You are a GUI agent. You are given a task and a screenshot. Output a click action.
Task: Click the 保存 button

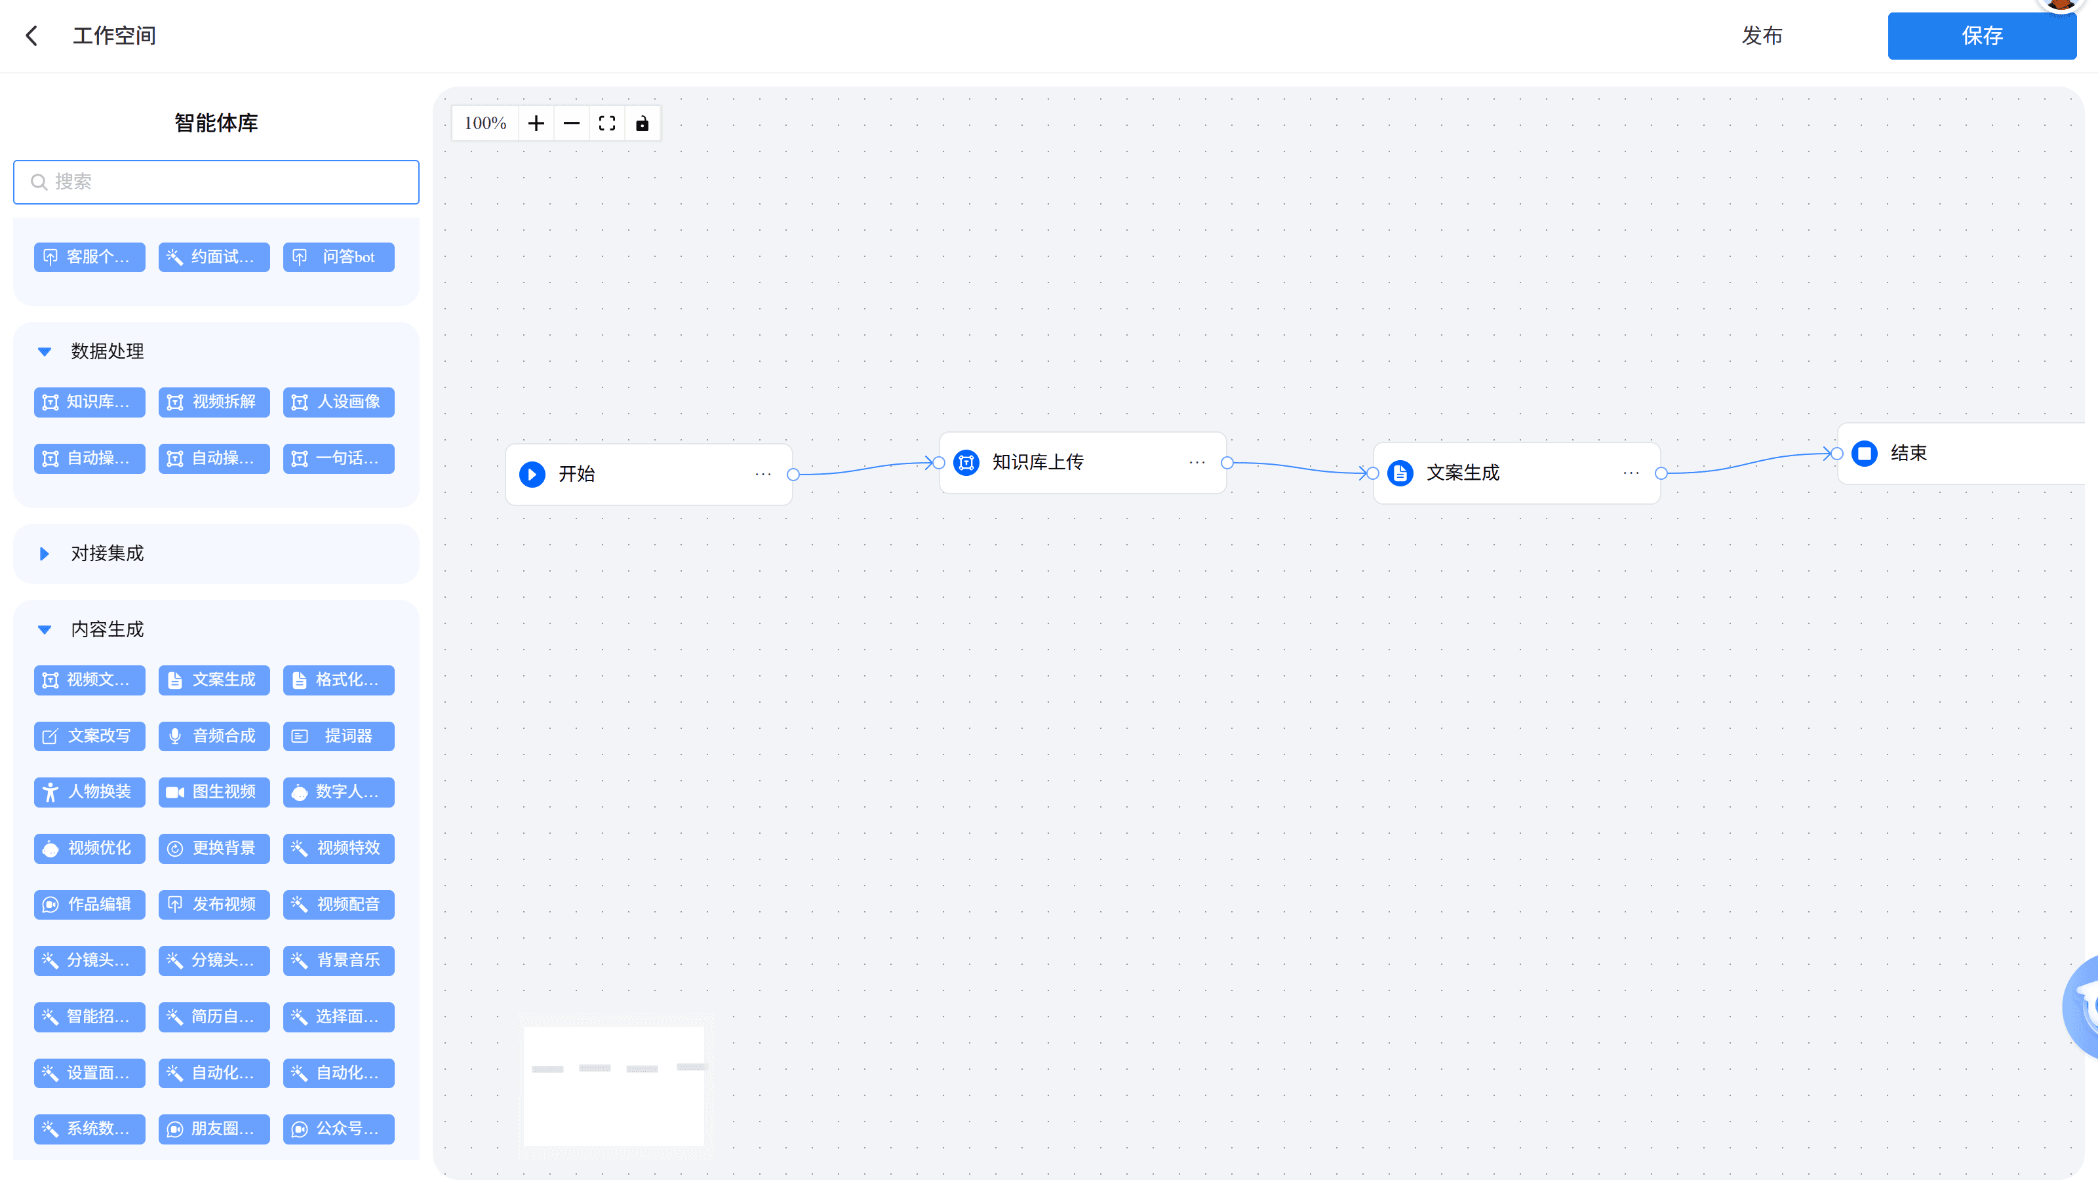(x=1981, y=36)
